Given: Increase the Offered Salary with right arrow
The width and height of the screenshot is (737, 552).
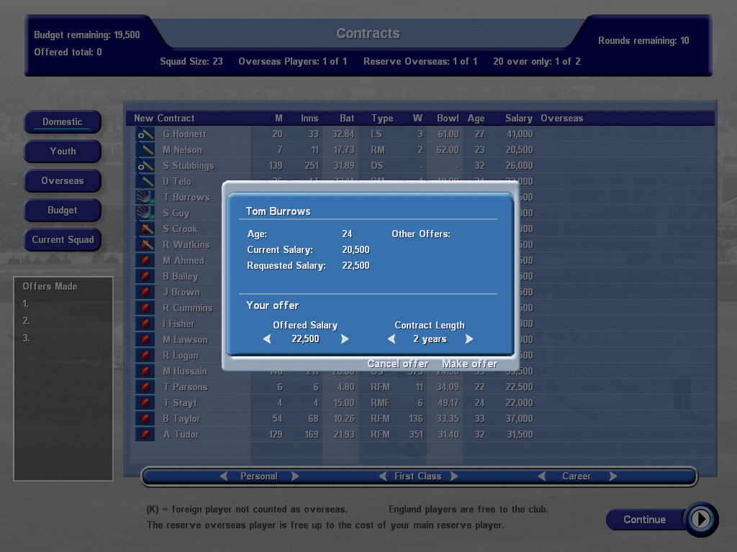Looking at the screenshot, I should (x=345, y=339).
